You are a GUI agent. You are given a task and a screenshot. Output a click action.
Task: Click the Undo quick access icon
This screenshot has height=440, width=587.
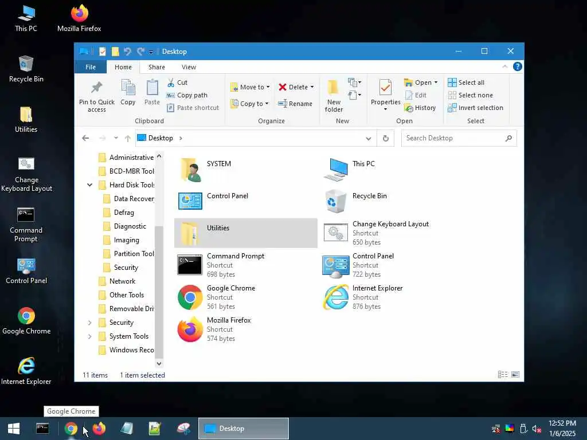click(x=127, y=51)
